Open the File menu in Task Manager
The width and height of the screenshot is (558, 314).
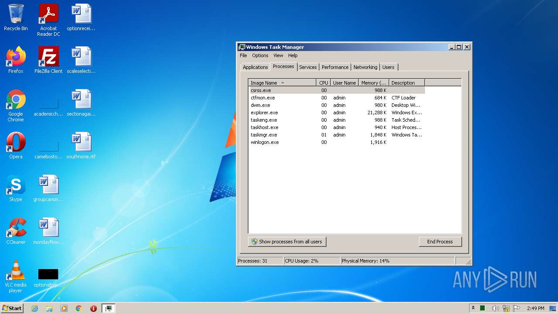point(243,55)
